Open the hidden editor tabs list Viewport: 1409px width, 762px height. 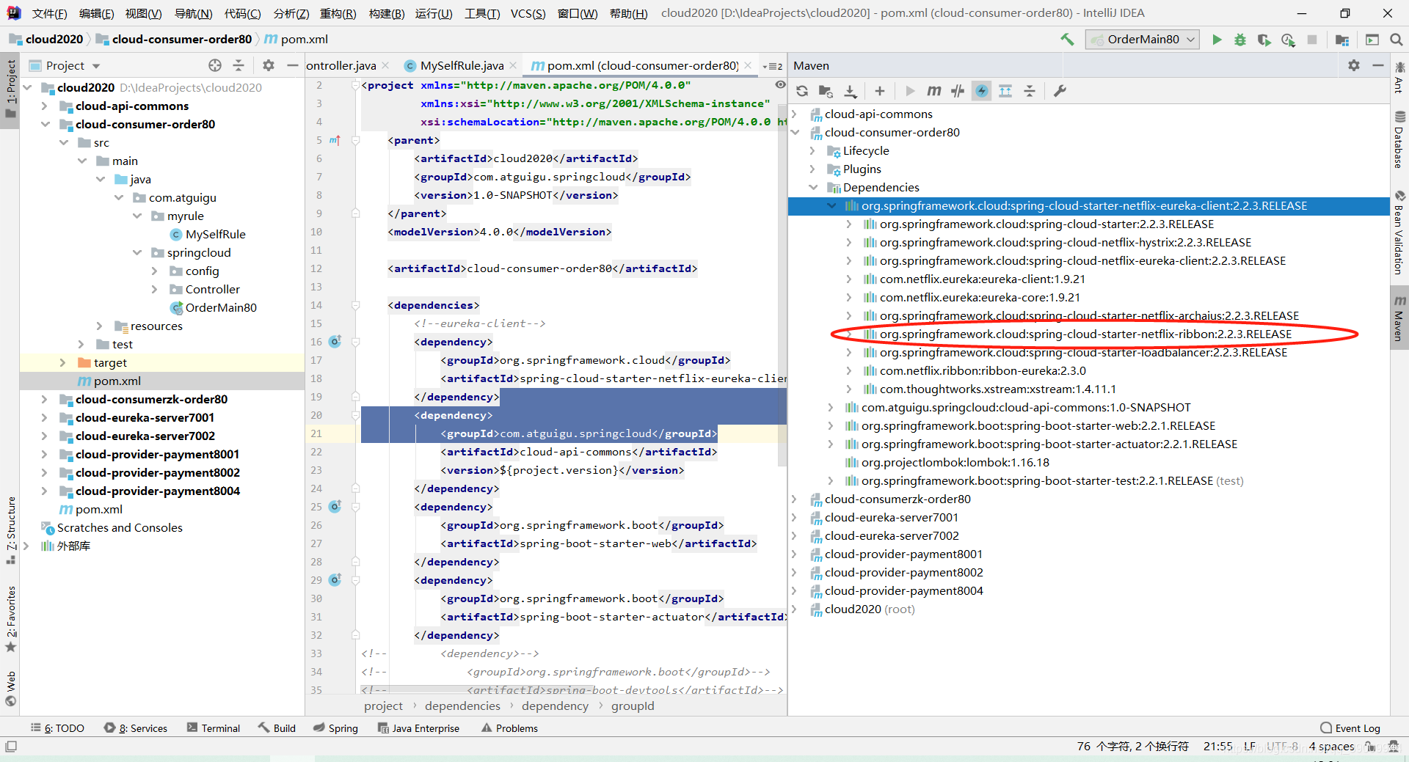pyautogui.click(x=772, y=66)
